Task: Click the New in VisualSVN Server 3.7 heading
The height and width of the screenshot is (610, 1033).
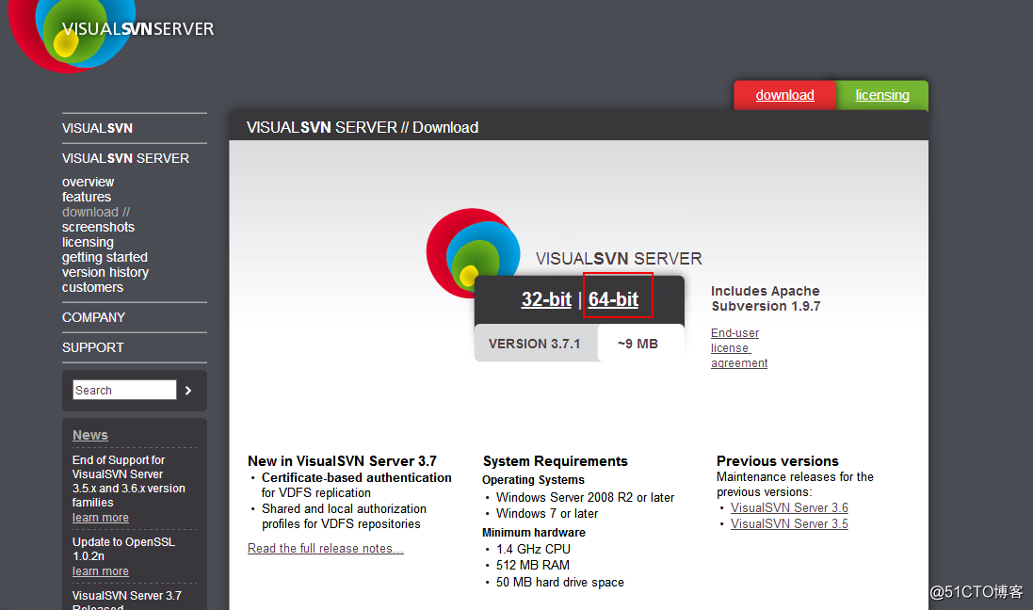Action: tap(342, 461)
